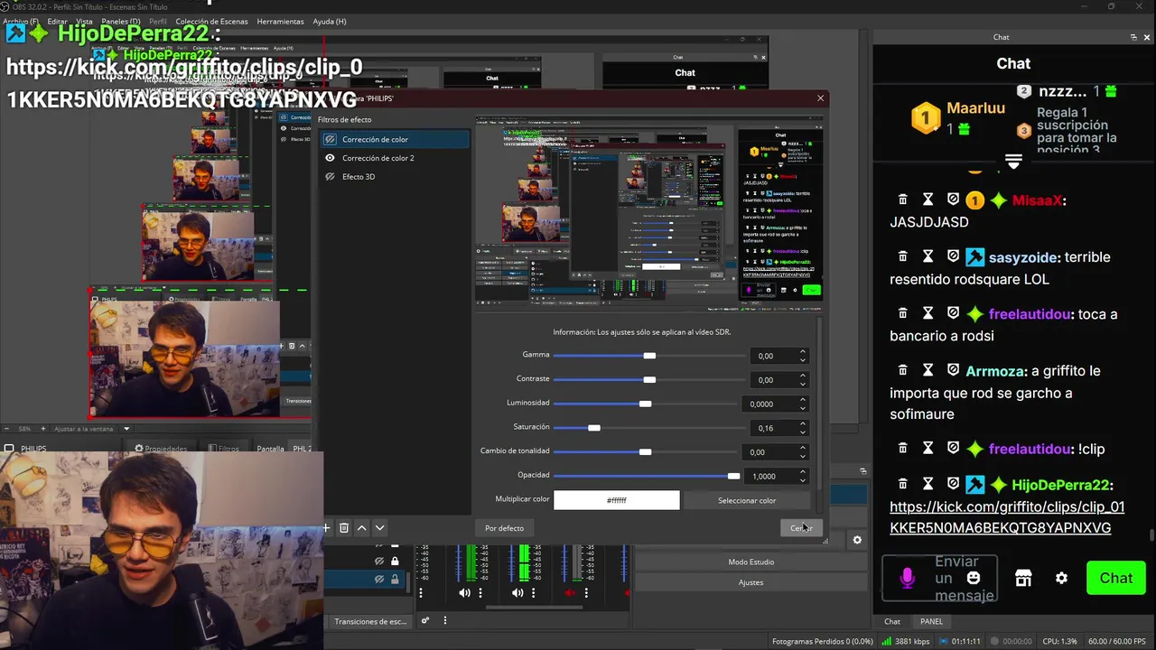Toggle visibility of Corrección de color 2 filter
The width and height of the screenshot is (1156, 650).
(330, 158)
